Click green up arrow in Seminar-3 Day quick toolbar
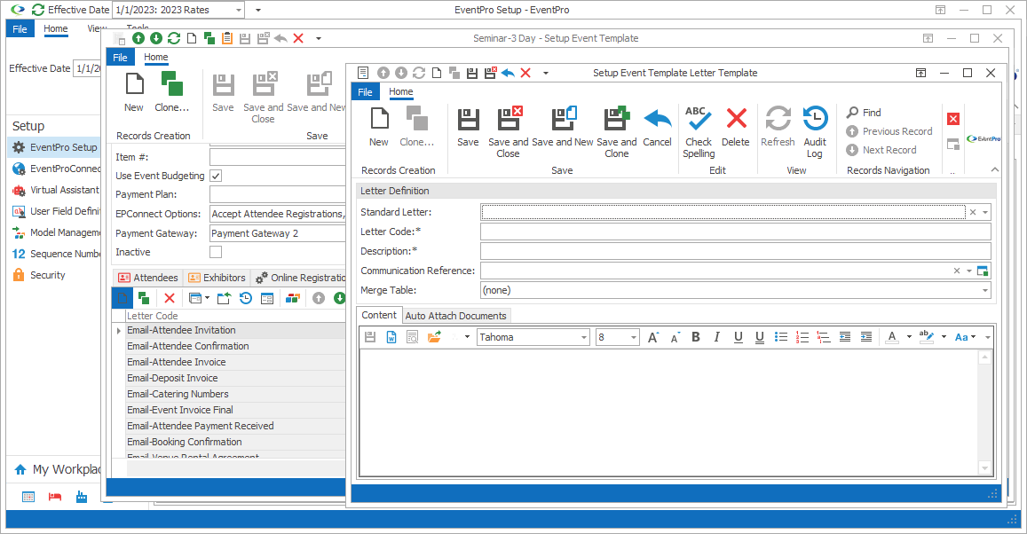Screen dimensions: 1027x534 tap(138, 38)
